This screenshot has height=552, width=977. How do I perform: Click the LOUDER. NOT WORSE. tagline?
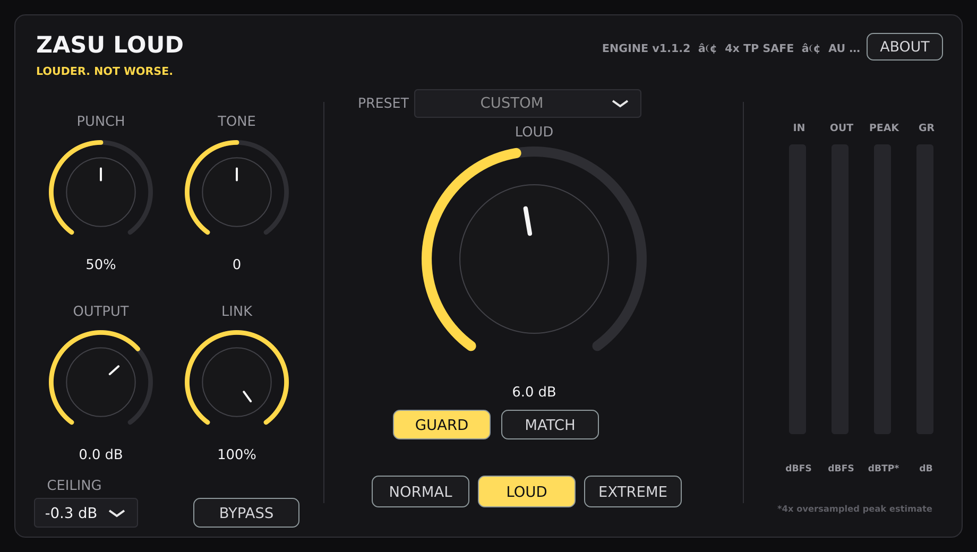point(105,71)
